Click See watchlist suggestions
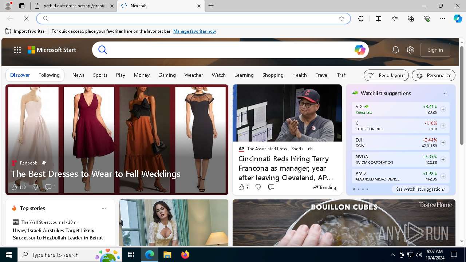Image resolution: width=466 pixels, height=262 pixels. click(x=420, y=189)
